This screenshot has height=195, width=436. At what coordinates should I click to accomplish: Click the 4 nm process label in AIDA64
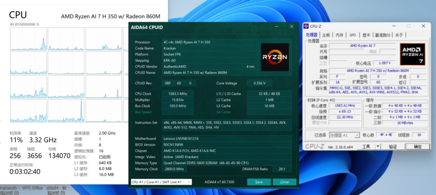click(250, 67)
